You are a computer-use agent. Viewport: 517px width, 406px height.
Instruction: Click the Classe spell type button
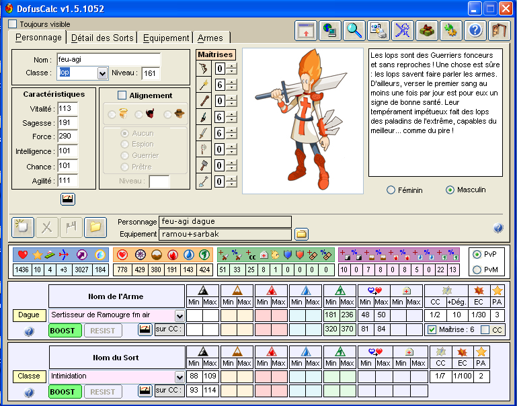click(x=29, y=376)
